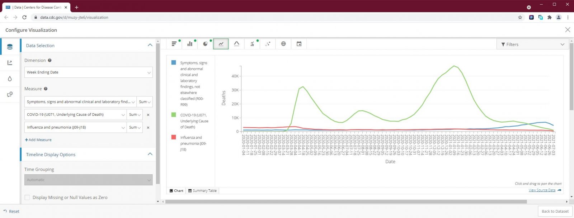
Task: Select the histogram curve chart type
Action: click(236, 44)
